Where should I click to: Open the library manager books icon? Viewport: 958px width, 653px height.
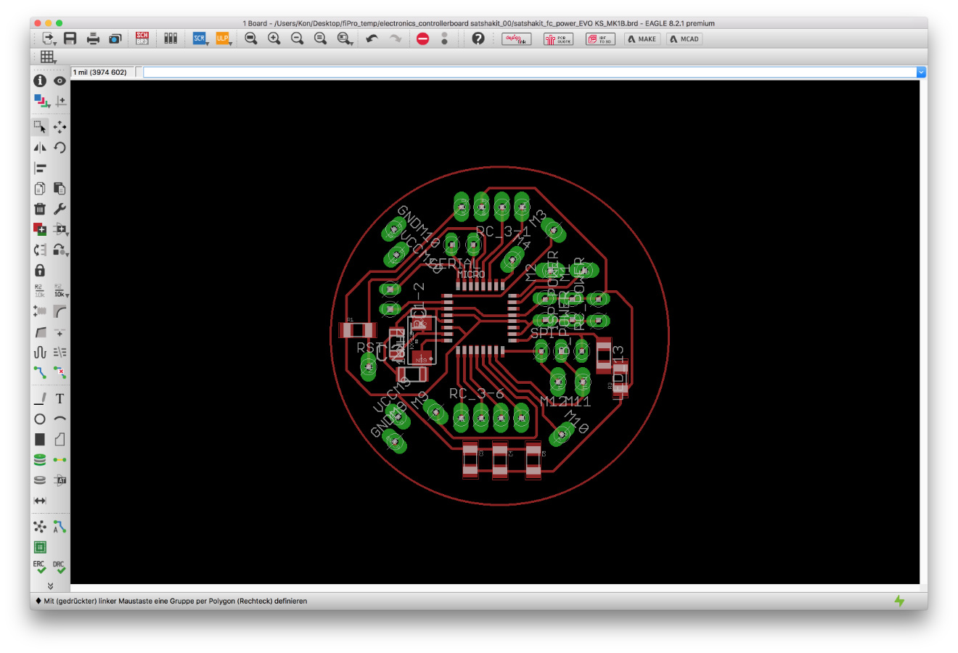pos(171,38)
